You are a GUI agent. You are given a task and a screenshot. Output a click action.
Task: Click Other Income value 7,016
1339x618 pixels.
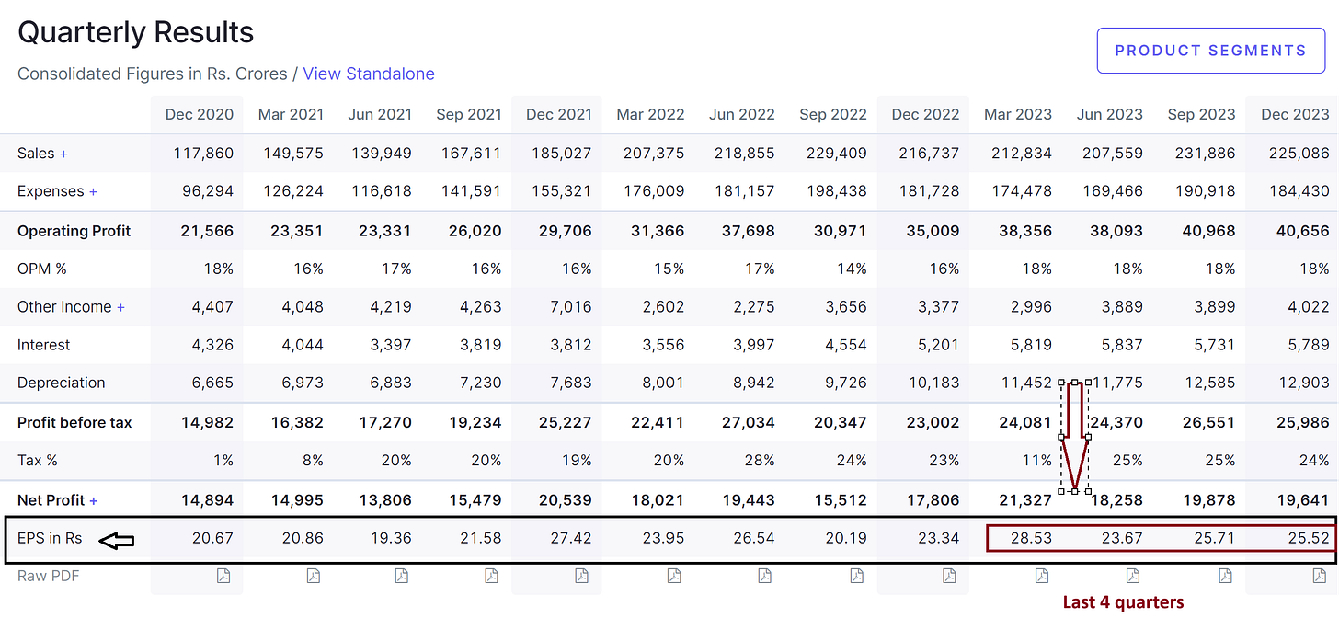[571, 307]
